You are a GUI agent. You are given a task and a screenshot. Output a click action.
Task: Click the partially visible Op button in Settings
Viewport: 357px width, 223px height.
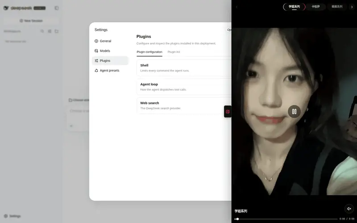pyautogui.click(x=228, y=30)
